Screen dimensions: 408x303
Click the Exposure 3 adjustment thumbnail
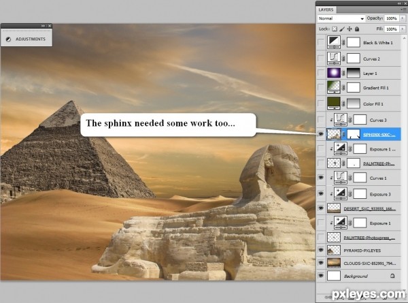point(341,194)
